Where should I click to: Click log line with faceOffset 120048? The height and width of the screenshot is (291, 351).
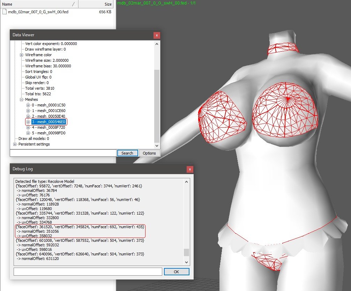[x=78, y=200]
